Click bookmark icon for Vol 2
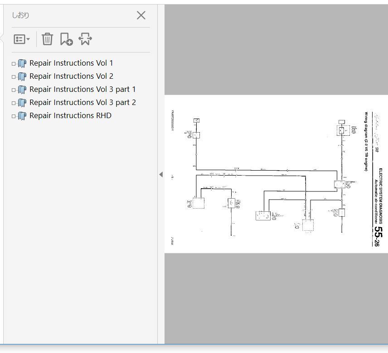Image resolution: width=388 pixels, height=353 pixels. [22, 77]
